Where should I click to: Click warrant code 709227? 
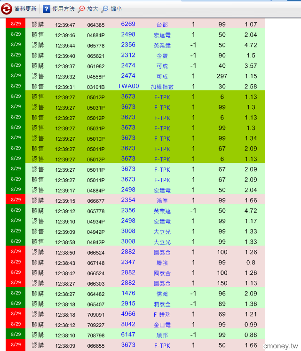[96, 325]
